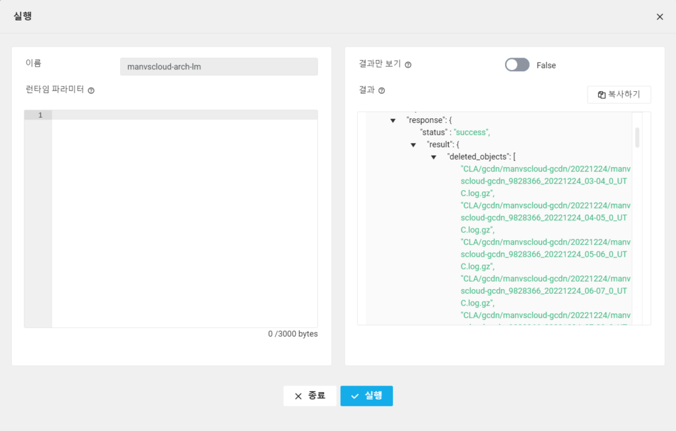Click 복사하기 to copy the results
The height and width of the screenshot is (431, 676).
(x=619, y=94)
